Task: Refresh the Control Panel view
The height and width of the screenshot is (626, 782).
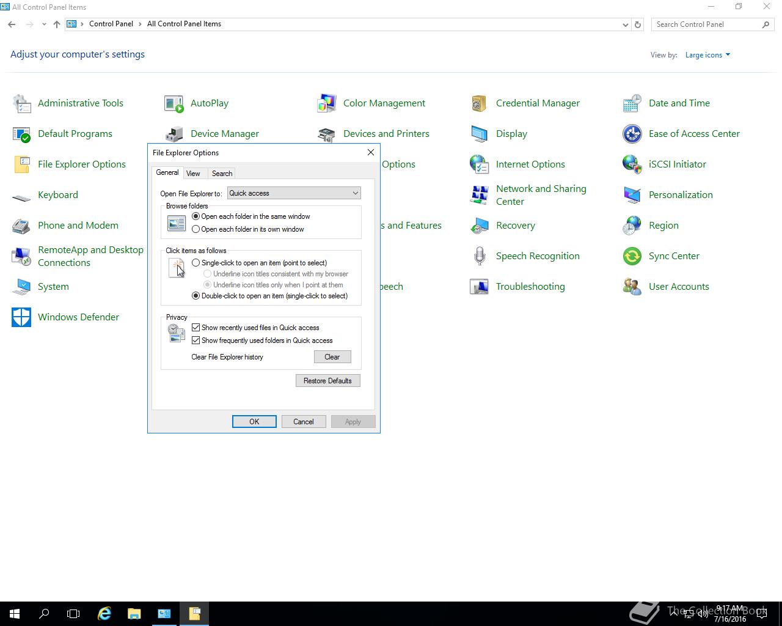Action: click(x=638, y=24)
